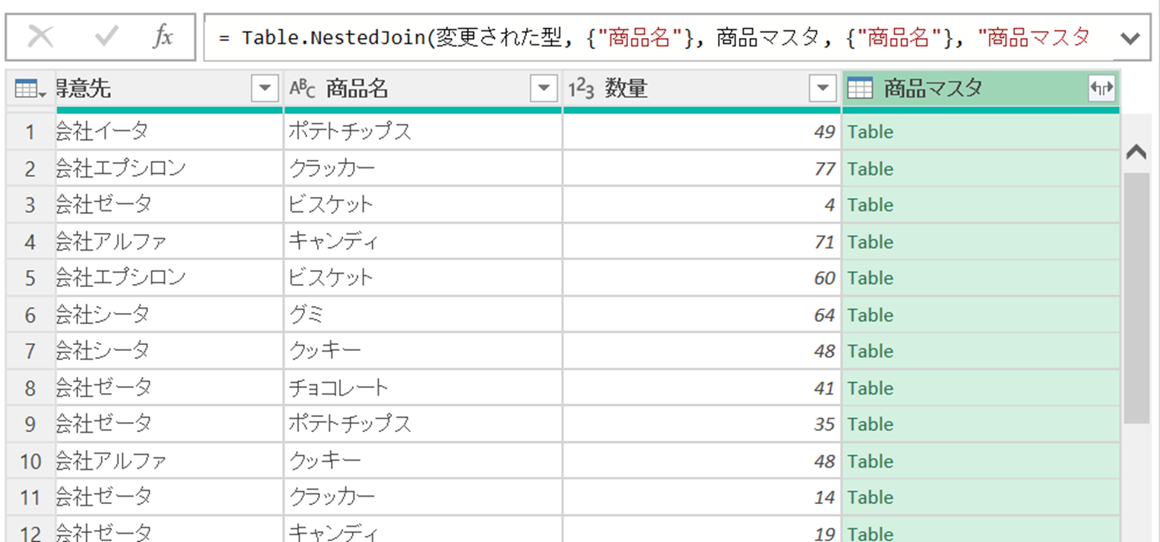Open filter dropdown for 商品名 column
Image resolution: width=1160 pixels, height=542 pixels.
pos(544,89)
